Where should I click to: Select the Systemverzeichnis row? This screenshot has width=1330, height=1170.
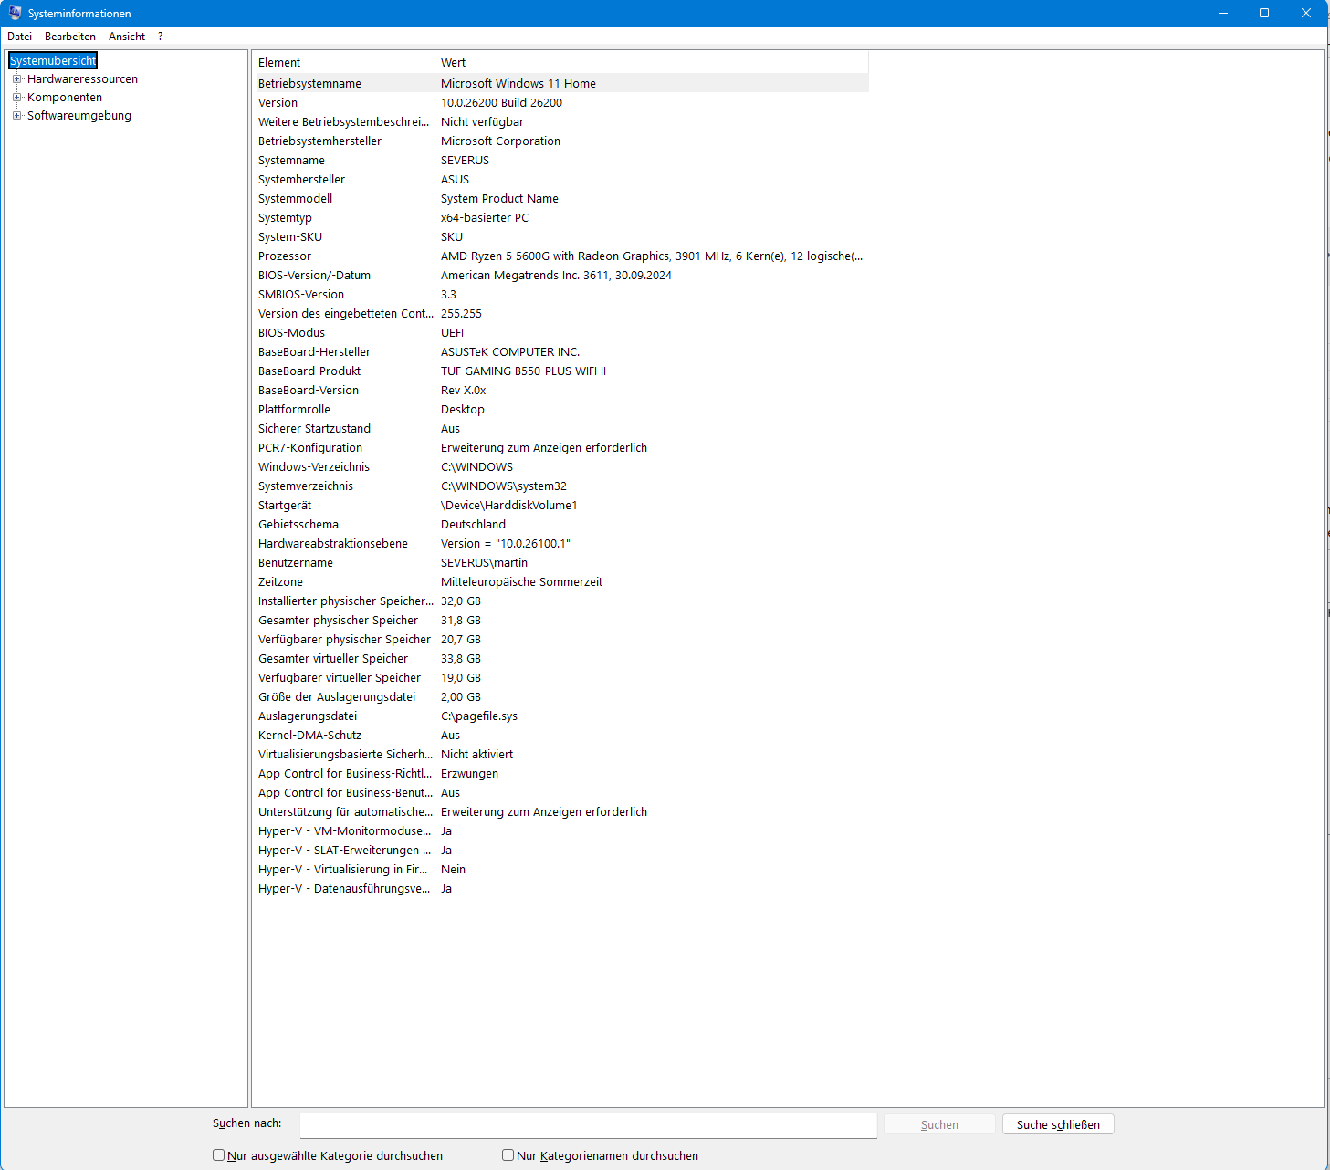(x=560, y=486)
